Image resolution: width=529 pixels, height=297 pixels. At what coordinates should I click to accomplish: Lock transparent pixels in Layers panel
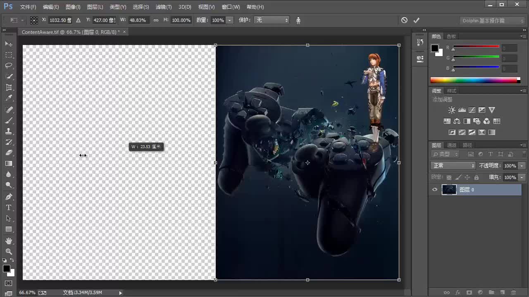coord(449,177)
